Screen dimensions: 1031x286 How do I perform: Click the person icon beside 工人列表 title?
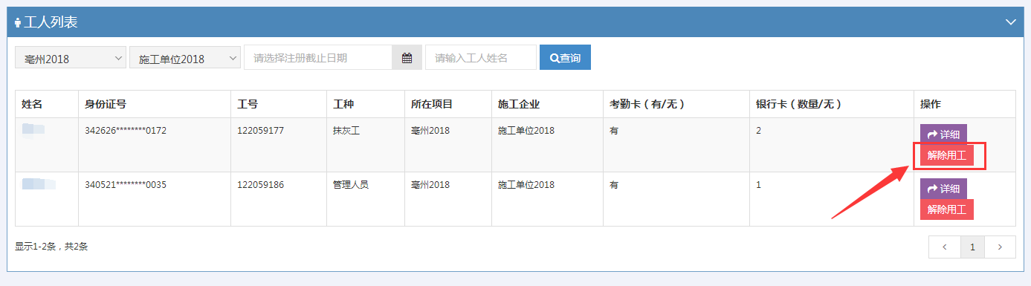click(x=18, y=22)
